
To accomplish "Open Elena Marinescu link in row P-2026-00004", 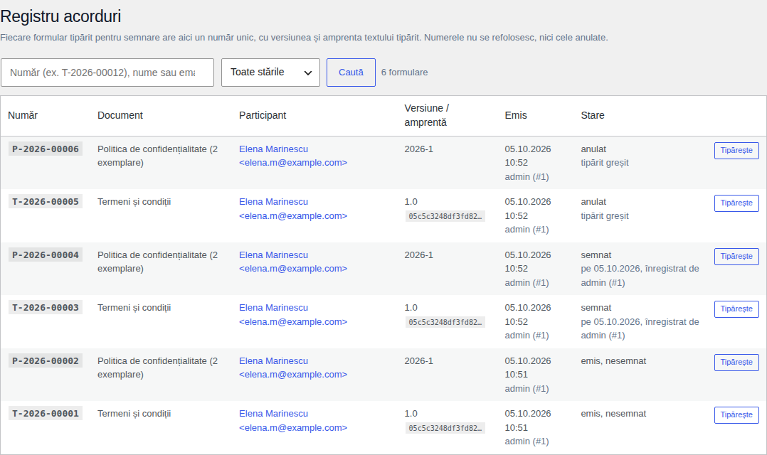I will pyautogui.click(x=273, y=255).
